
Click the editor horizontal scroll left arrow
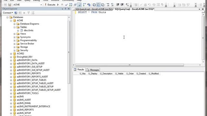coord(74,65)
